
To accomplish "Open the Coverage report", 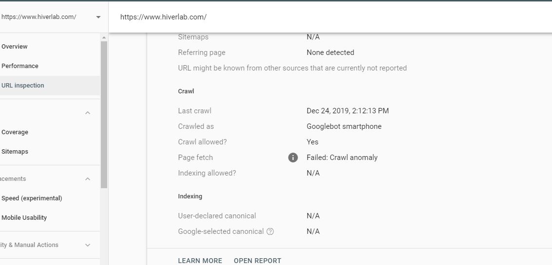I will pos(15,132).
